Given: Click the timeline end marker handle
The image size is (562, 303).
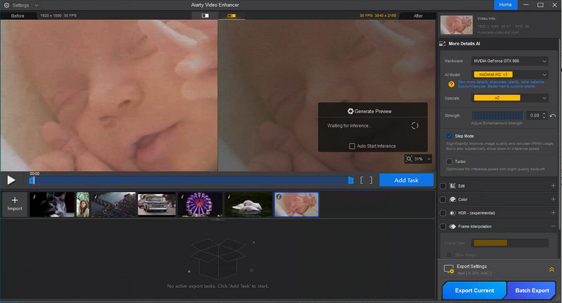Looking at the screenshot, I should pyautogui.click(x=351, y=180).
